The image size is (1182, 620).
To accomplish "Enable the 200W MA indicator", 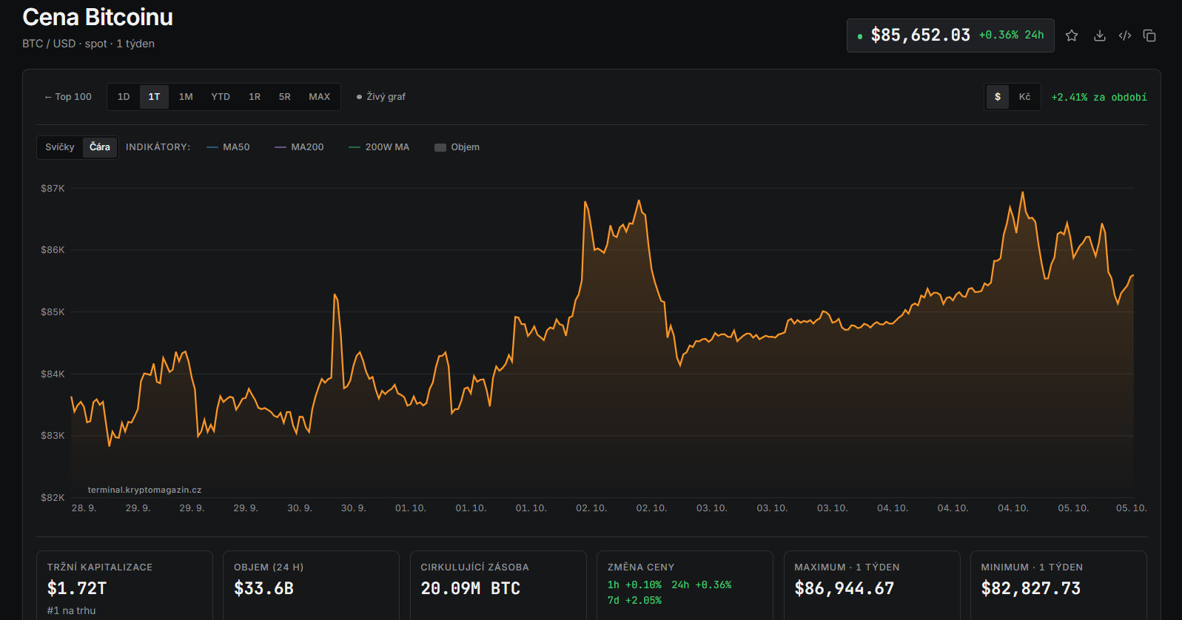I will pos(379,147).
